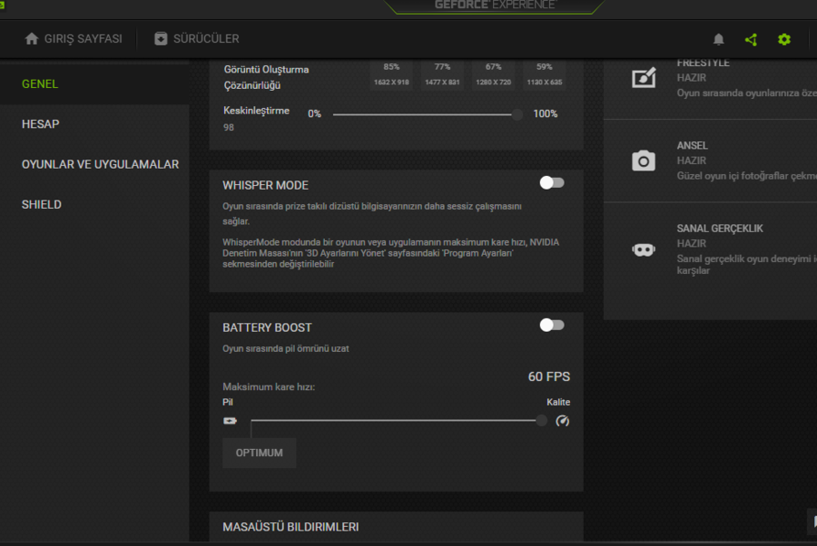Open the notifications bell

(x=719, y=39)
